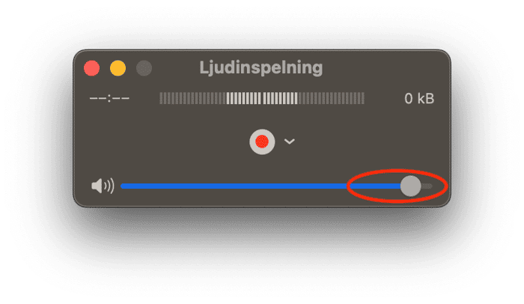
Task: Minimize the window using the yellow button
Action: pos(118,68)
